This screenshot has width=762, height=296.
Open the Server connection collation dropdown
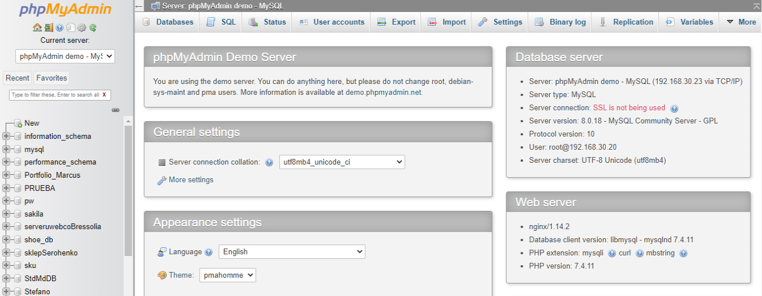click(x=342, y=162)
